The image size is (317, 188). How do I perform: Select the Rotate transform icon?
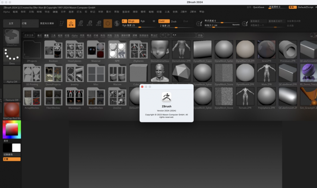[99, 23]
